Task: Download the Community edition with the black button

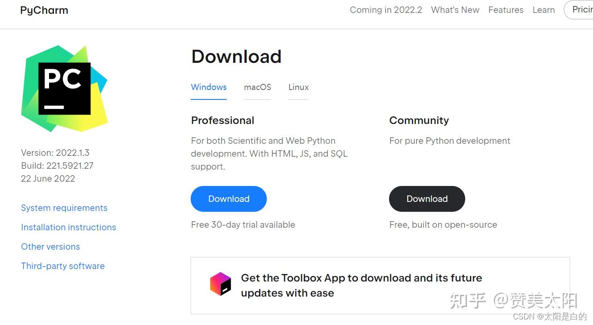Action: click(427, 199)
